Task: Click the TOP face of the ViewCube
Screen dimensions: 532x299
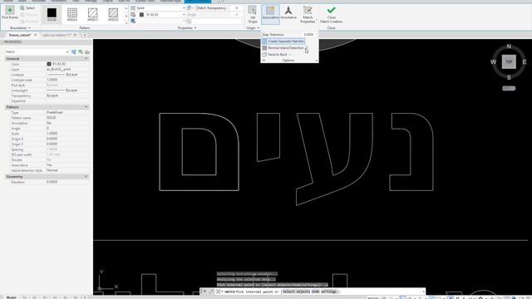Action: [509, 61]
